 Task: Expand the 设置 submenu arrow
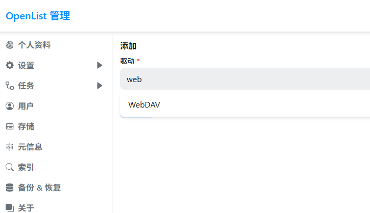pyautogui.click(x=100, y=65)
